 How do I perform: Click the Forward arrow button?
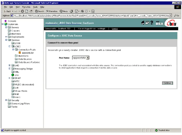(x=16, y=11)
